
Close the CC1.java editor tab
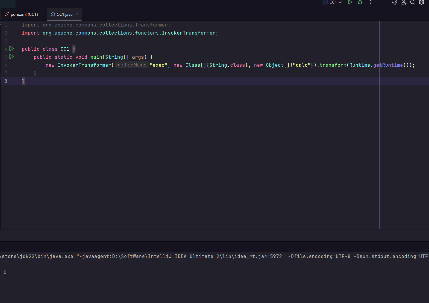click(77, 14)
